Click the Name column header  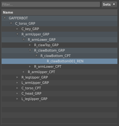(59, 12)
